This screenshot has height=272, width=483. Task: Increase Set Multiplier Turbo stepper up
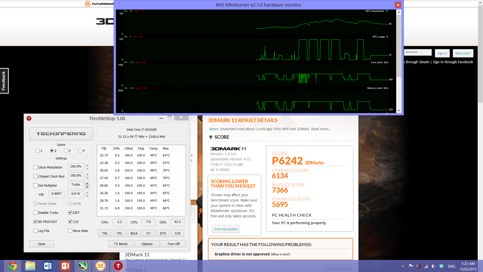tap(87, 184)
